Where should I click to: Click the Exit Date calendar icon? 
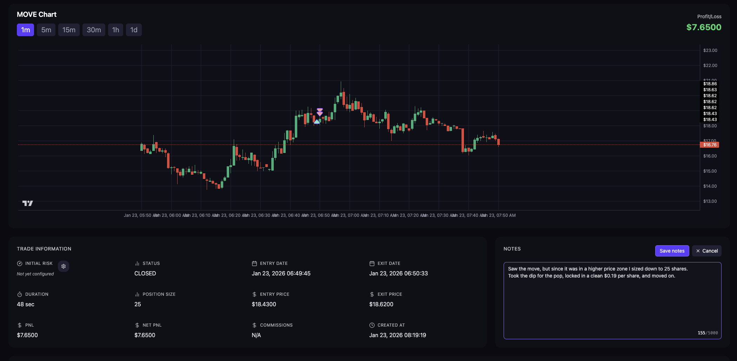click(x=372, y=263)
